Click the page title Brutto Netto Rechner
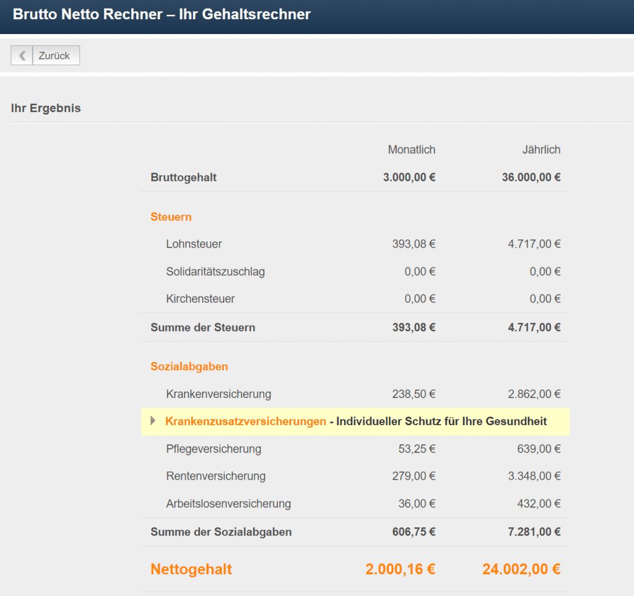This screenshot has height=596, width=634. pos(162,14)
